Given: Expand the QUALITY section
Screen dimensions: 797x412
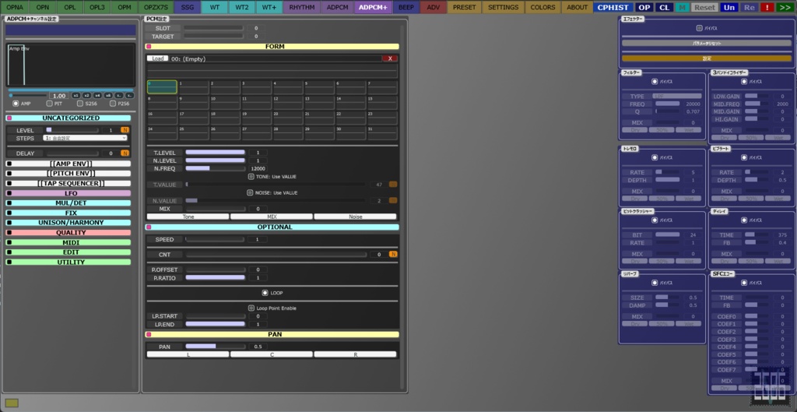Looking at the screenshot, I should [x=68, y=232].
